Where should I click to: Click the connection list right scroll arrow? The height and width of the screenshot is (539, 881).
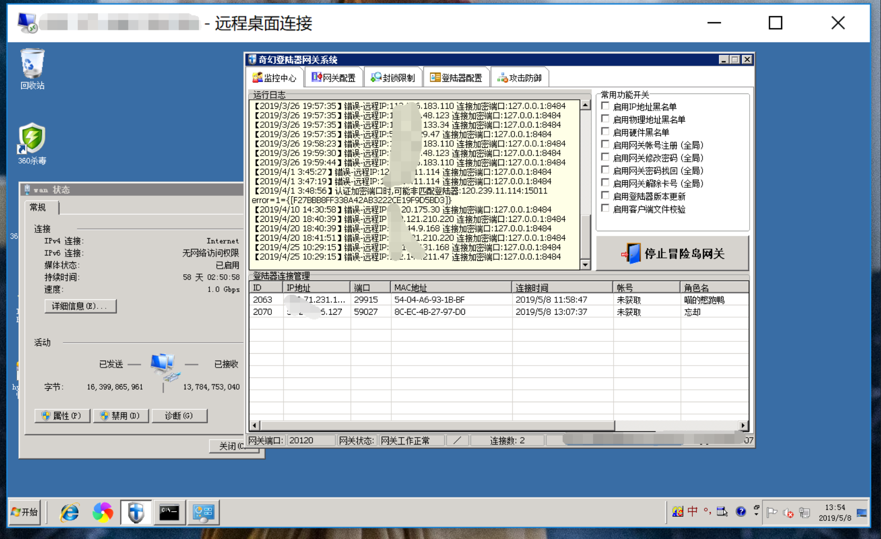point(743,425)
